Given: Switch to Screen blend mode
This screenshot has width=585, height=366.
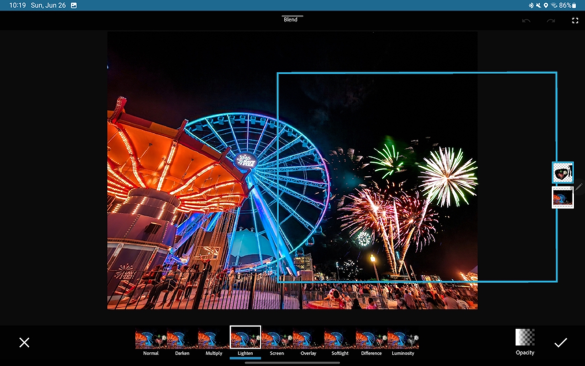Looking at the screenshot, I should pos(277,340).
